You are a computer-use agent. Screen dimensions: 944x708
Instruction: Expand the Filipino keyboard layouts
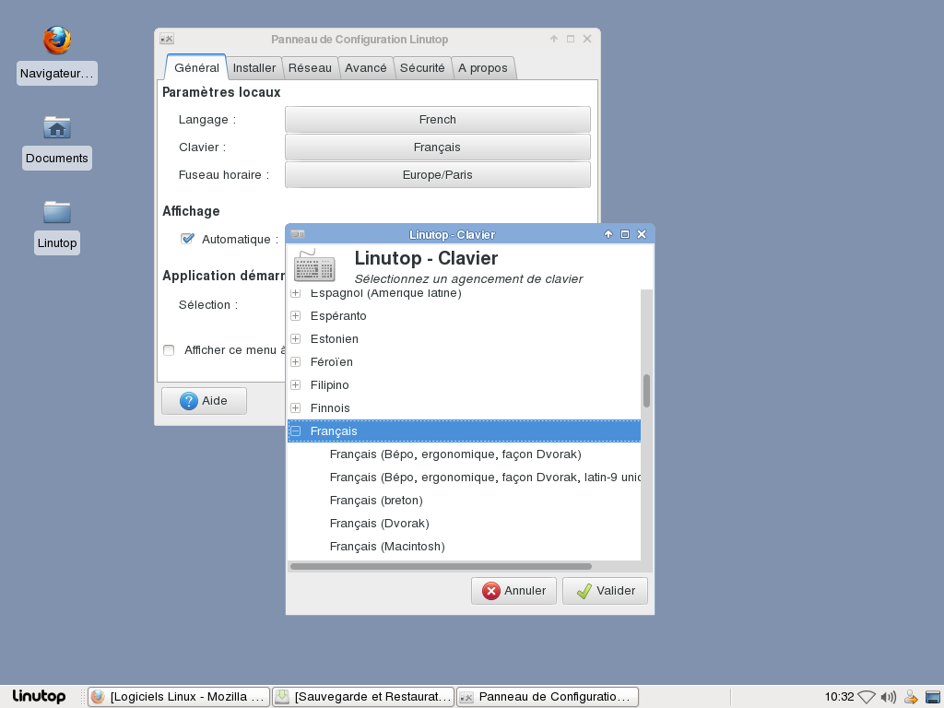pos(296,384)
